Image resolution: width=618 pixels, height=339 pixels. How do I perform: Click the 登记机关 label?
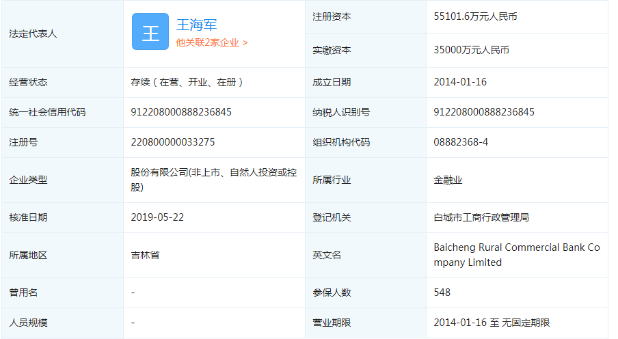tap(332, 217)
